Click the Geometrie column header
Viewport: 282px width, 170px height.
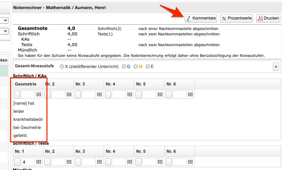click(x=26, y=84)
